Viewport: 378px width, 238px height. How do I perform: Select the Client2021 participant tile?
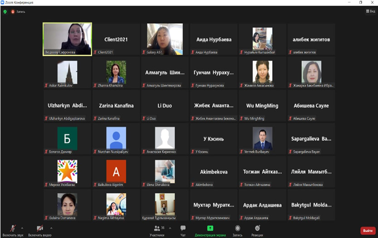116,39
